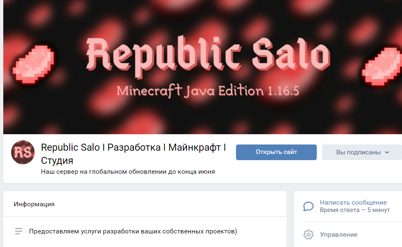
Task: Click the speech bubble message icon
Action: coord(309,206)
